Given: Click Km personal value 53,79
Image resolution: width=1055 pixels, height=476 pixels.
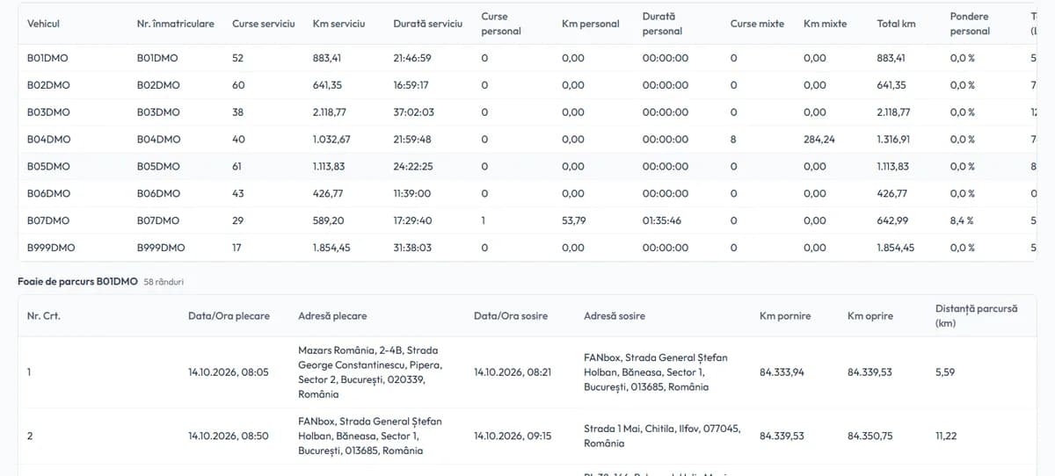Looking at the screenshot, I should click(x=574, y=221).
